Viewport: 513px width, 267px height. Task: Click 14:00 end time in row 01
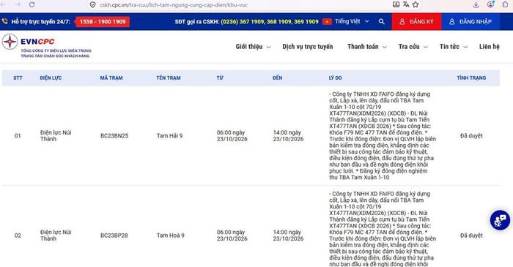(288, 136)
